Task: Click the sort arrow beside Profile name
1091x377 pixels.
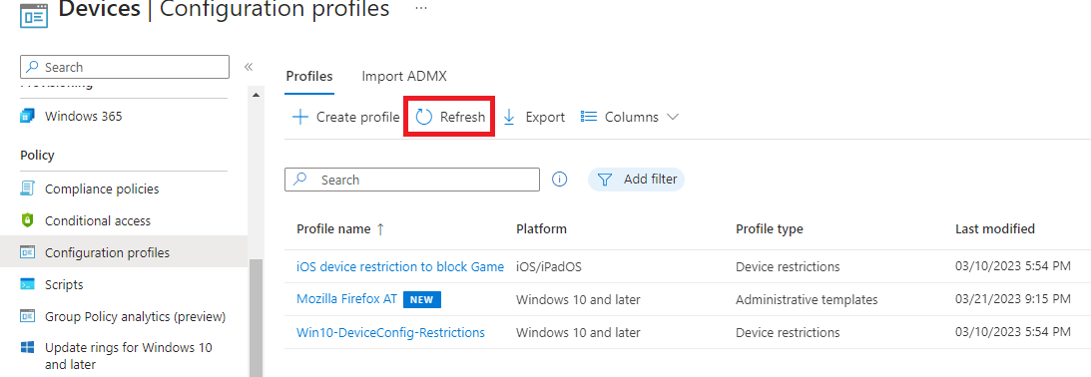Action: 380,228
